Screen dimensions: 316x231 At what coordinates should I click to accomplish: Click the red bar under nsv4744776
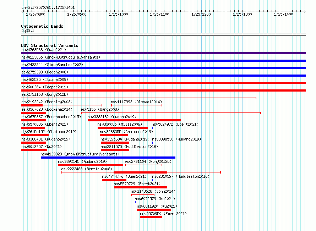pyautogui.click(x=114, y=180)
